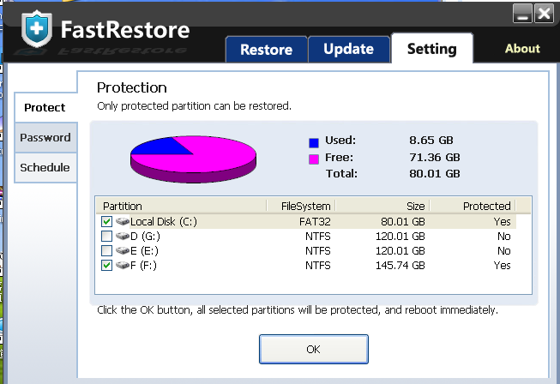Screen dimensions: 560x384
Task: Click the blue Used color swatch
Action: pyautogui.click(x=314, y=142)
